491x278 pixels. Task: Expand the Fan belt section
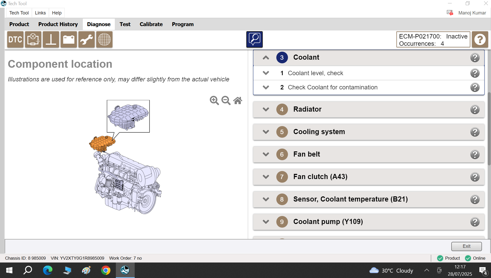266,155
